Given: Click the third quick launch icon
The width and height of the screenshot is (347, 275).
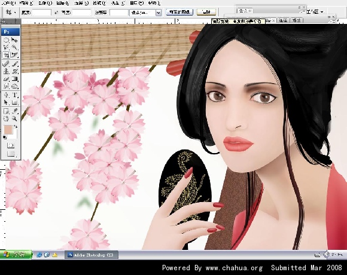Looking at the screenshot, I should 54,255.
